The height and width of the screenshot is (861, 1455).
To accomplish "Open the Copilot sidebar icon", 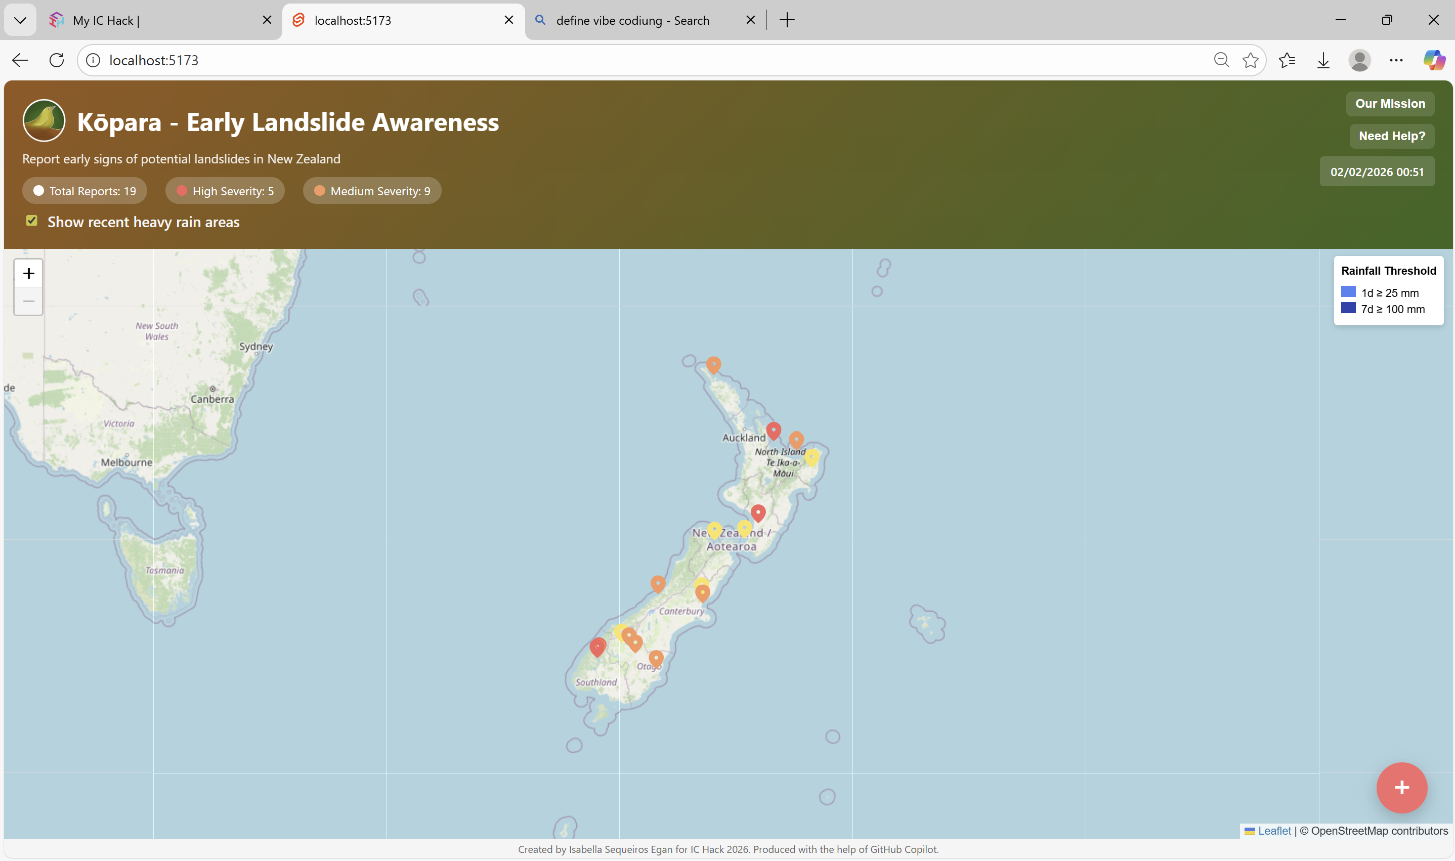I will 1434,60.
